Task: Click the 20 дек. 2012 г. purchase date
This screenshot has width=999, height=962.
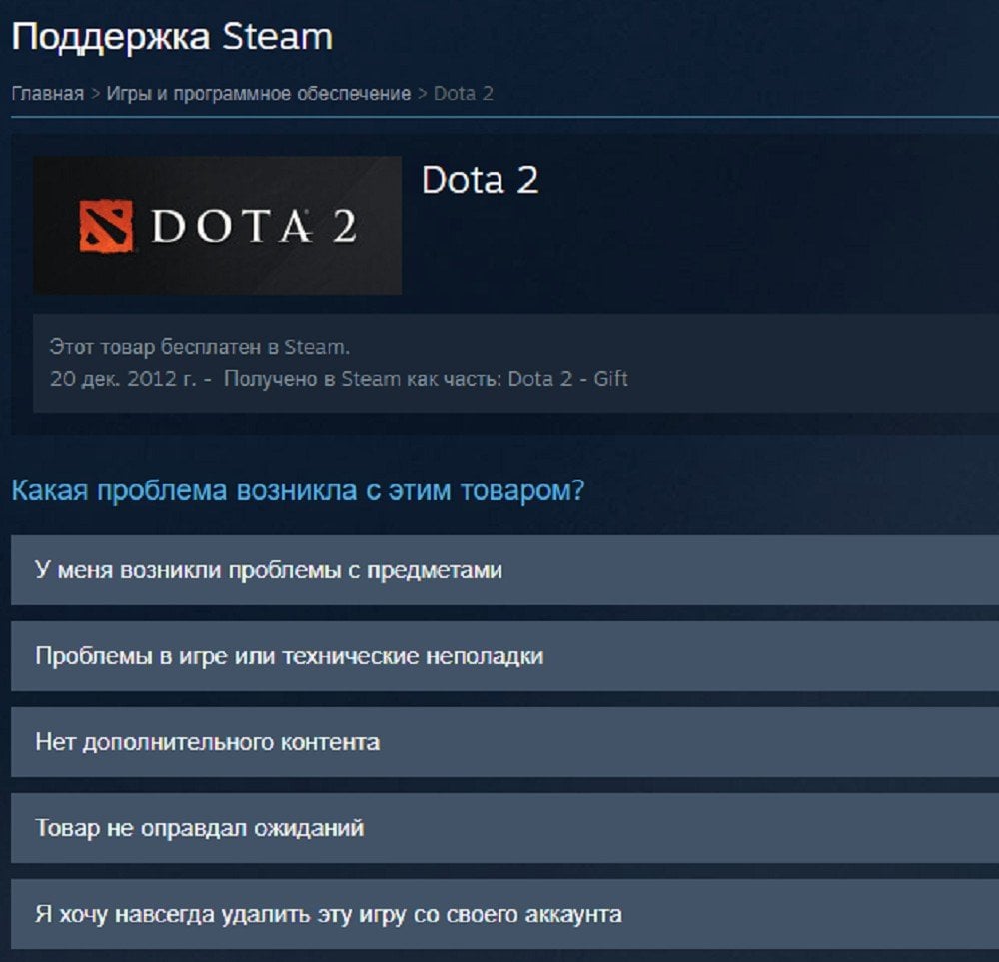Action: [123, 379]
